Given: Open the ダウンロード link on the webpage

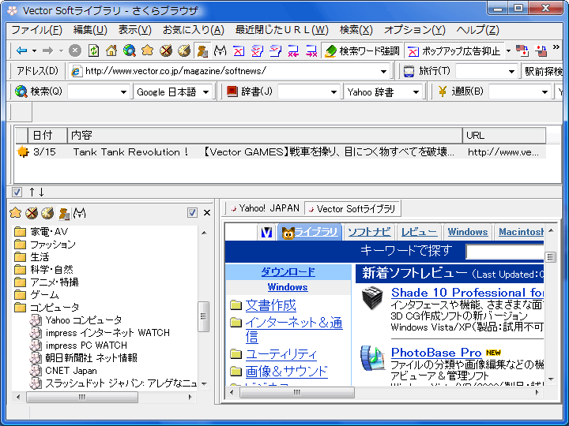Looking at the screenshot, I should [288, 271].
